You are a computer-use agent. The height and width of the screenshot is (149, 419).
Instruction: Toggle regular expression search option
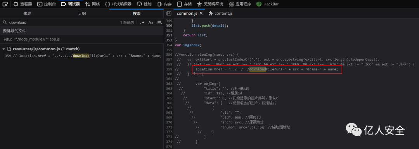[142, 23]
